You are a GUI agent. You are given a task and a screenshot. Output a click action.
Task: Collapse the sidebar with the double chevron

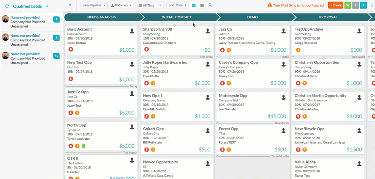point(70,5)
